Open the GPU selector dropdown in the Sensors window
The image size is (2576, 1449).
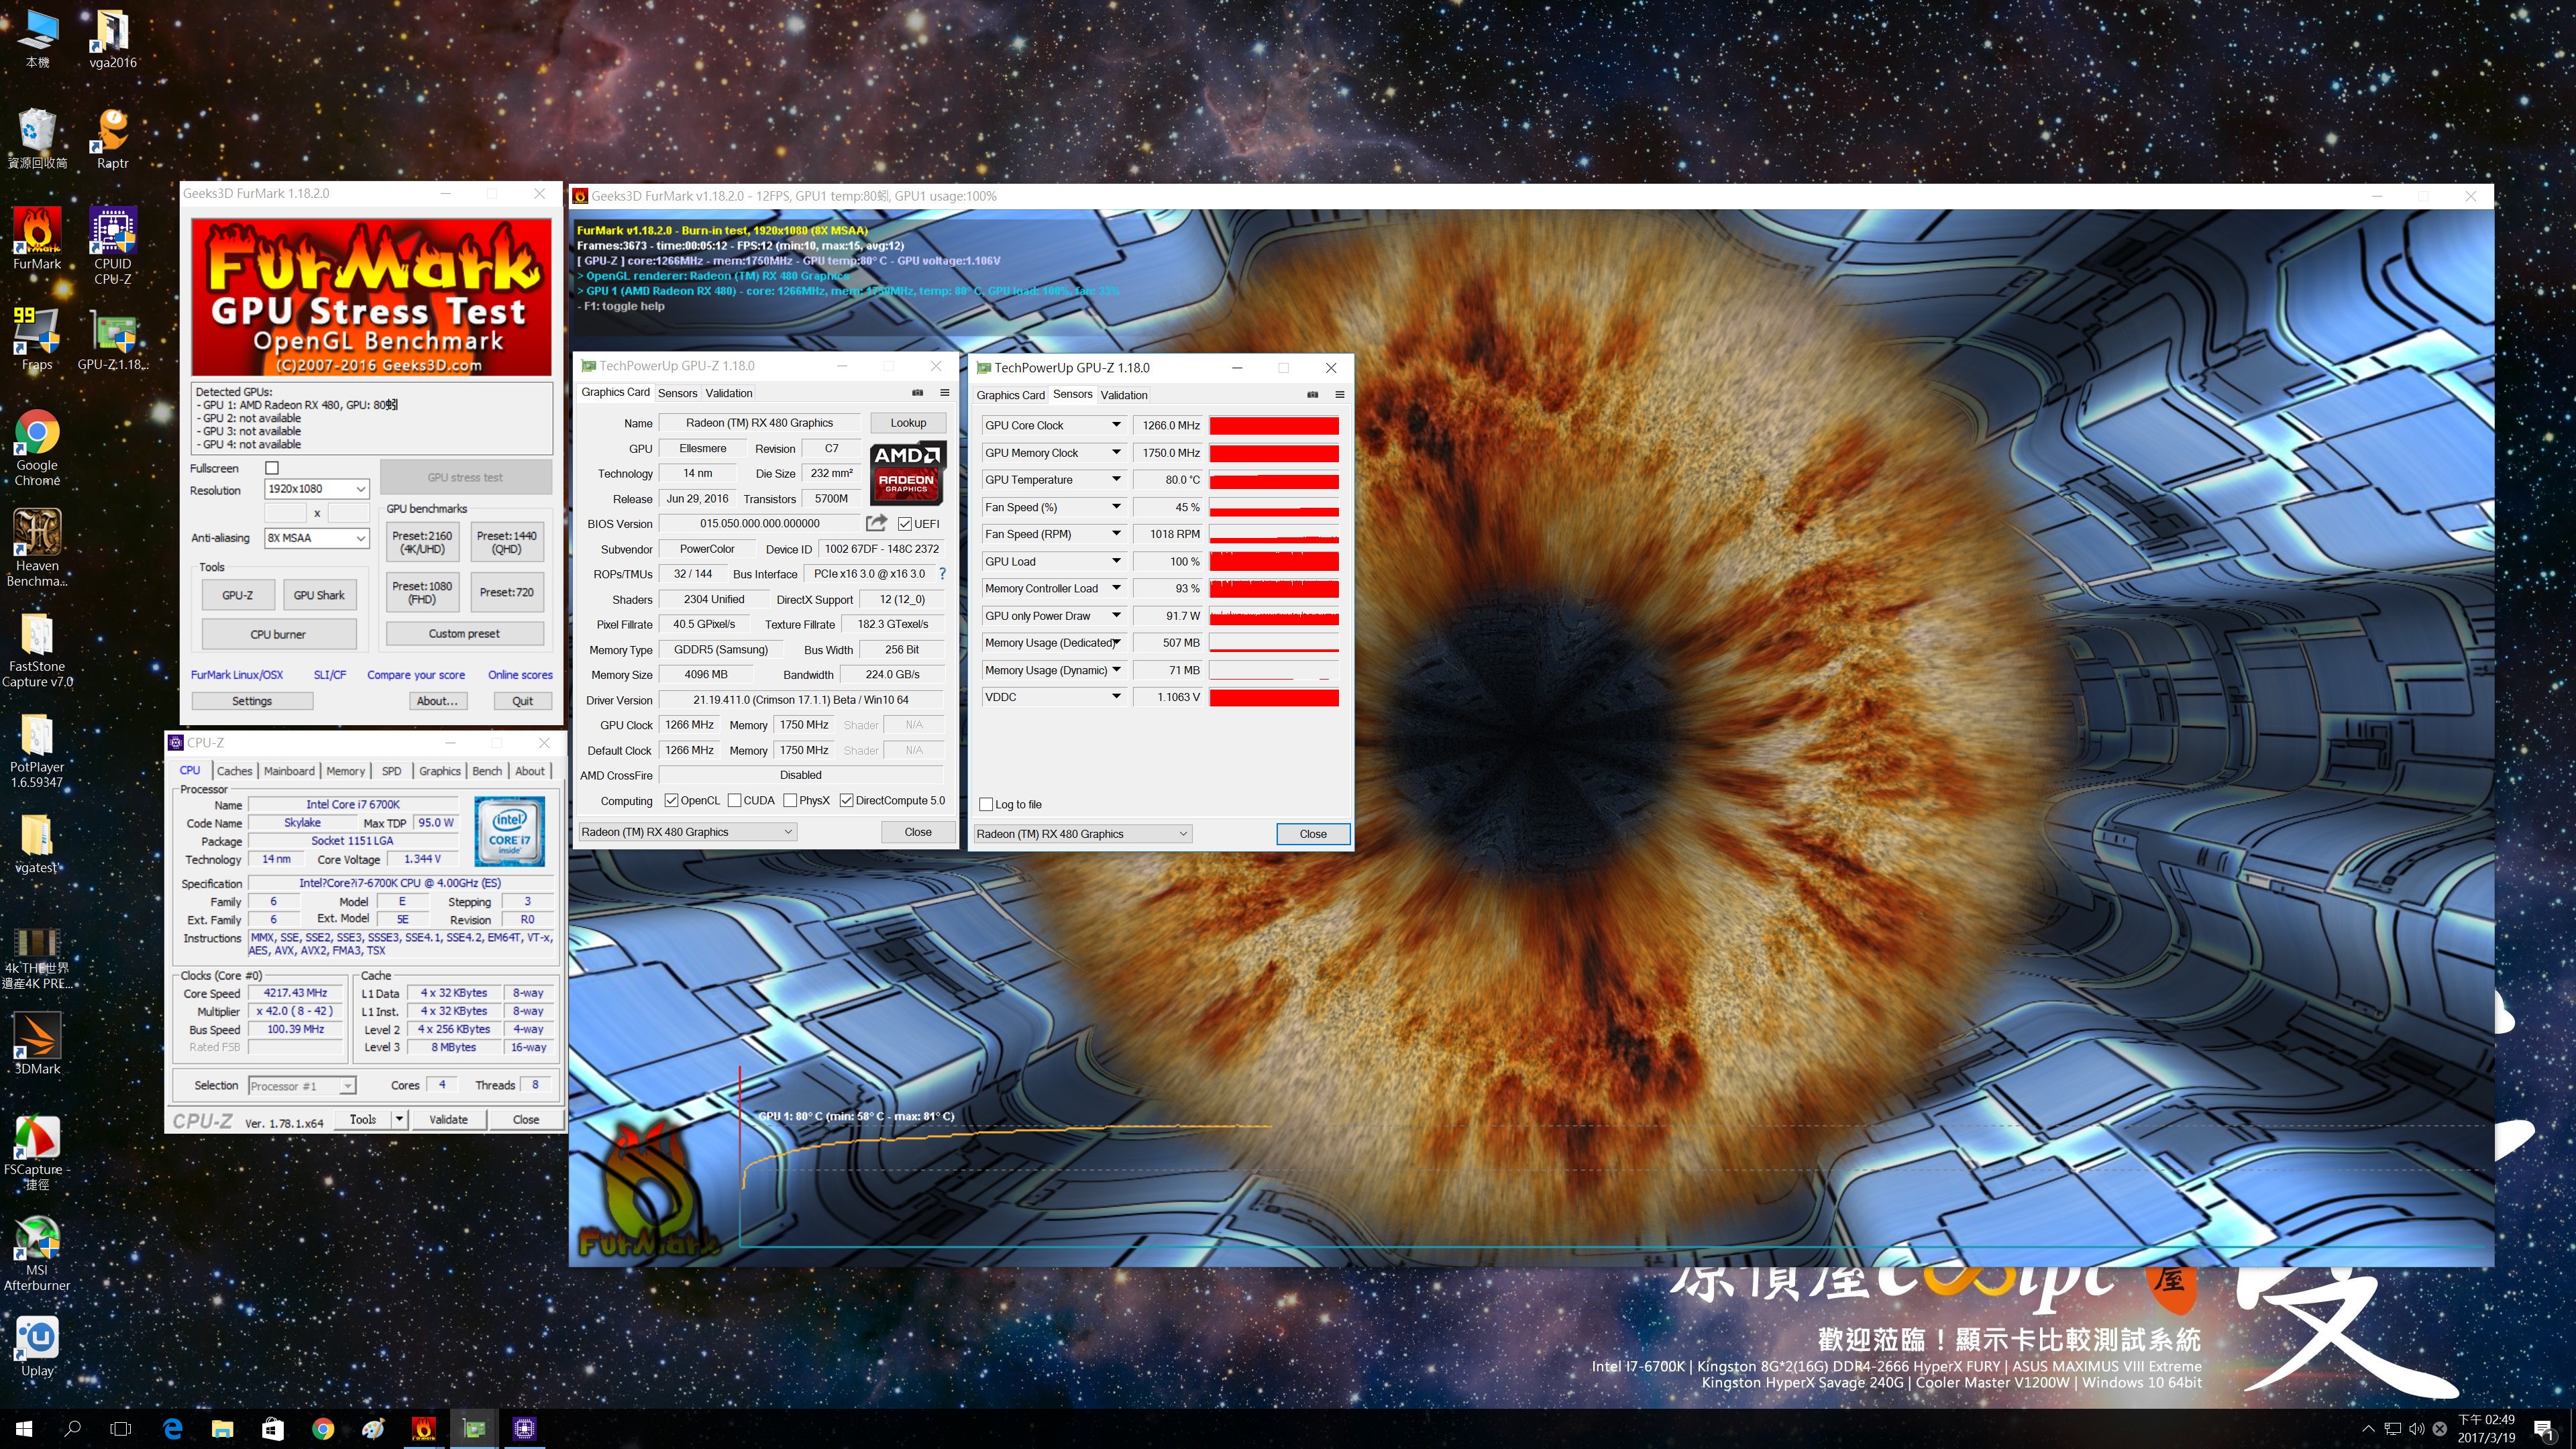(1083, 834)
